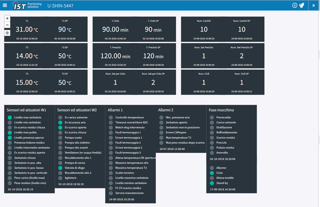Image resolution: width=320 pixels, height=207 pixels.
Task: Click the Ciclo status indicator dot
Action: (x=212, y=173)
